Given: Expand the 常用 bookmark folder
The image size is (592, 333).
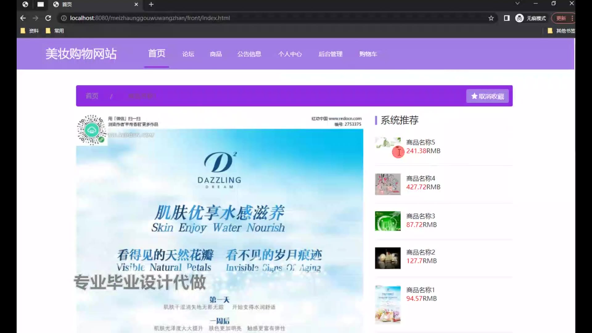Looking at the screenshot, I should coord(55,31).
